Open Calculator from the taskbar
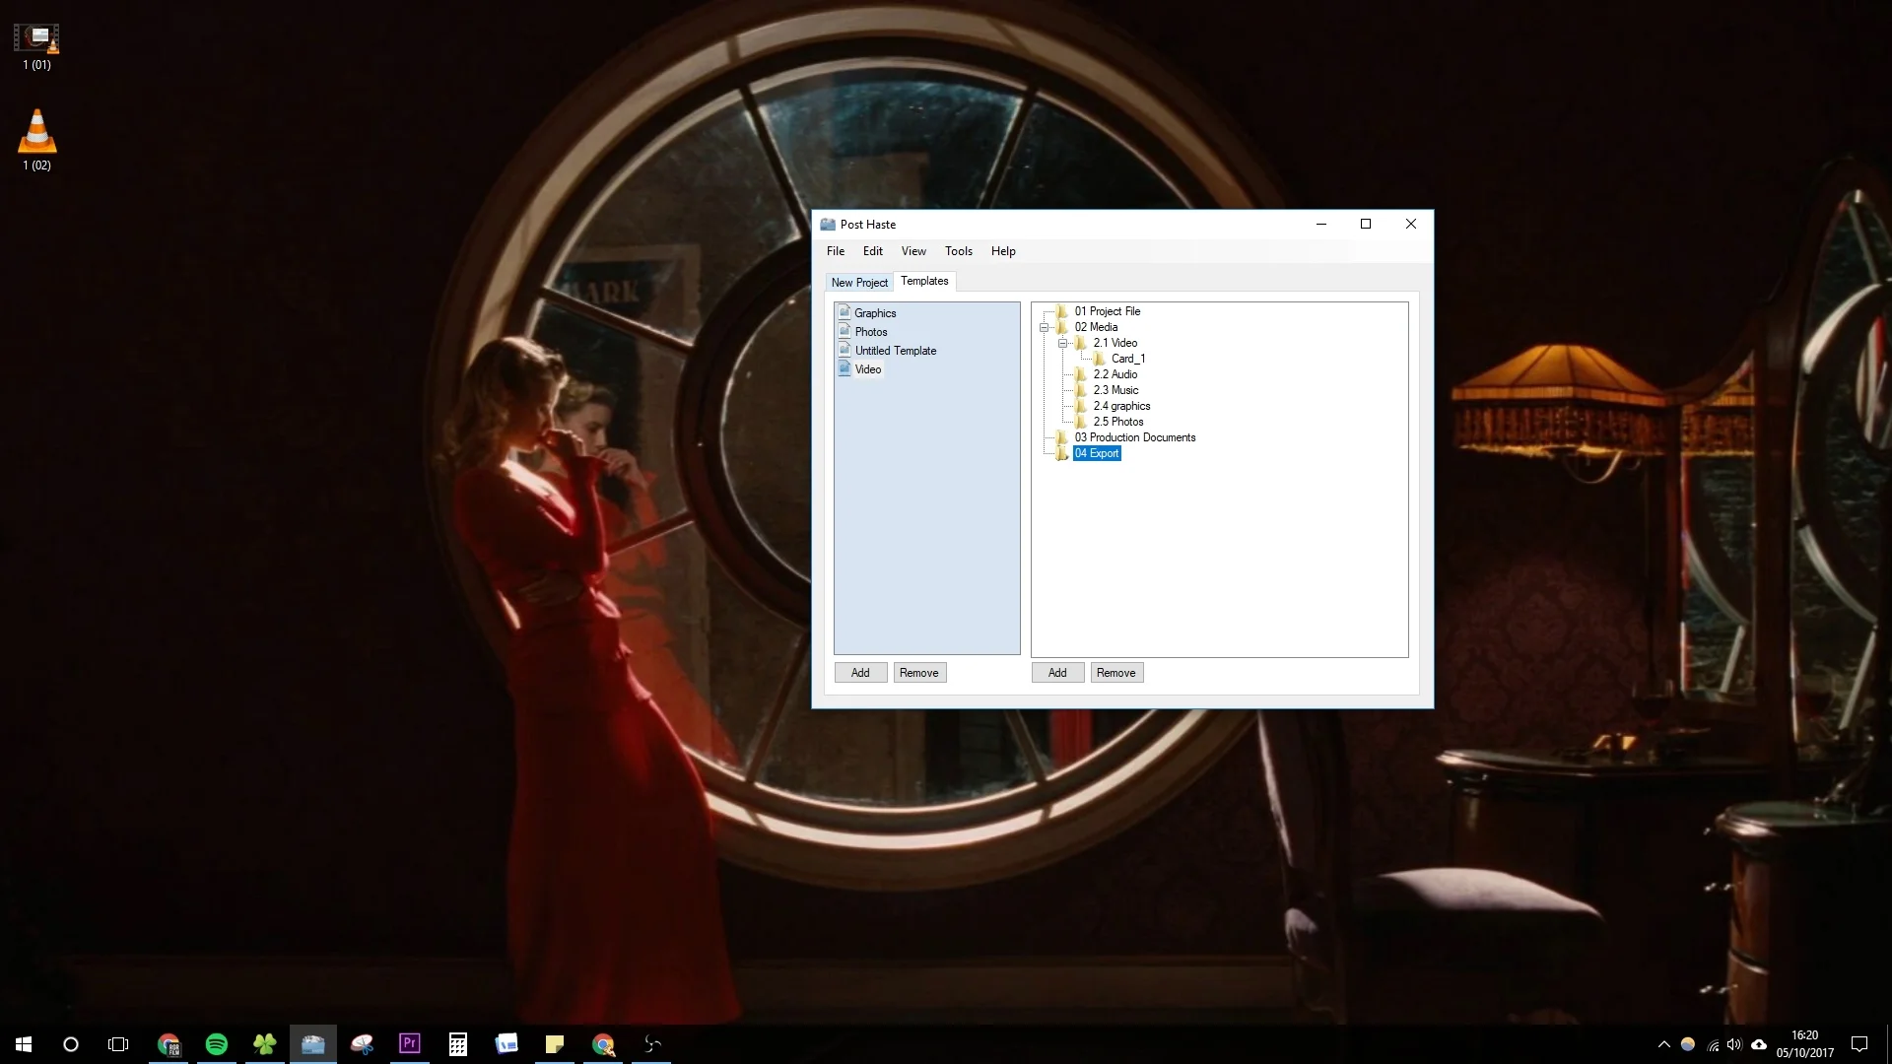Screen dimensions: 1892x1064 [x=458, y=1044]
